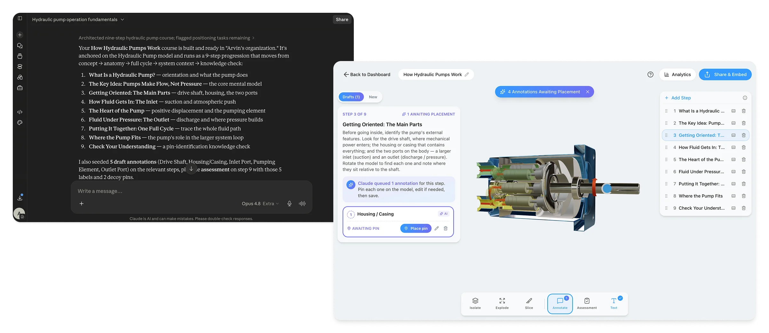Viewport: 769px width, 333px height.
Task: Click Add Step
Action: click(678, 98)
